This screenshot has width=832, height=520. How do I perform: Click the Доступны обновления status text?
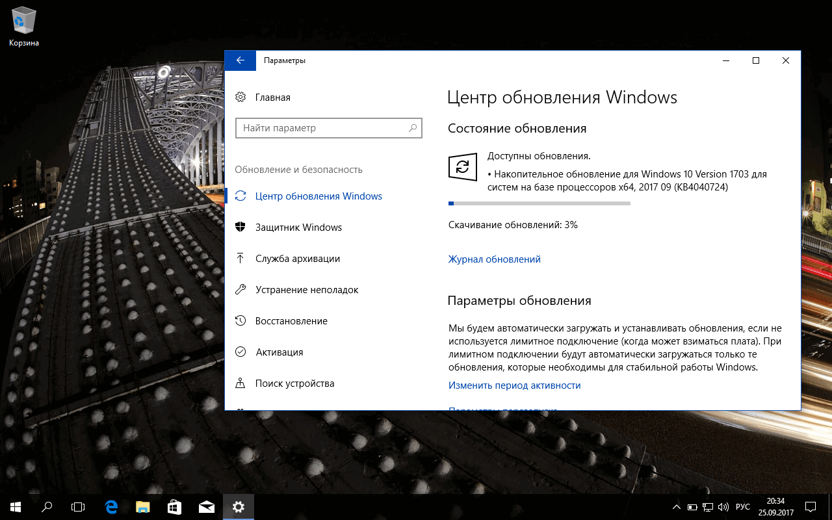point(539,156)
